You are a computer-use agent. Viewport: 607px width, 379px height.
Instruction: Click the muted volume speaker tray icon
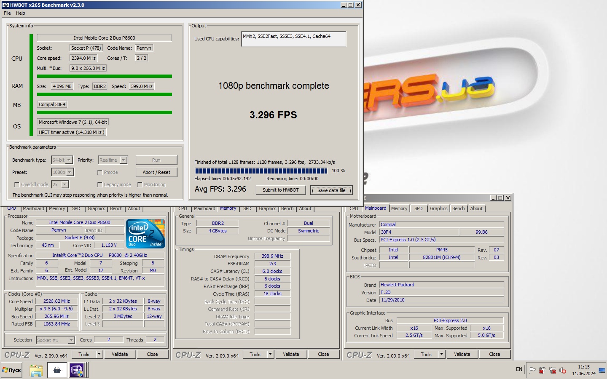[x=563, y=370]
